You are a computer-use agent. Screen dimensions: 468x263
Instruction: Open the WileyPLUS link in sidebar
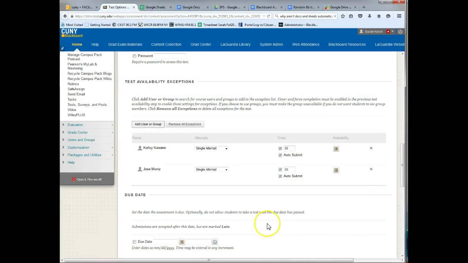[x=76, y=115]
